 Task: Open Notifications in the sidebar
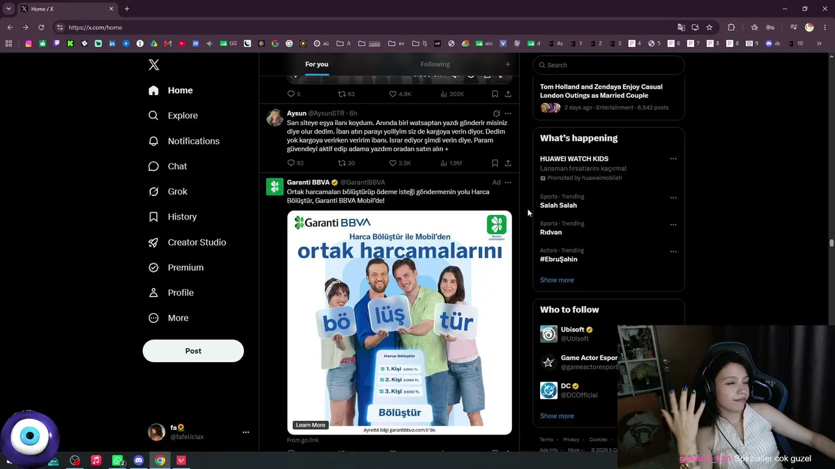(184, 141)
